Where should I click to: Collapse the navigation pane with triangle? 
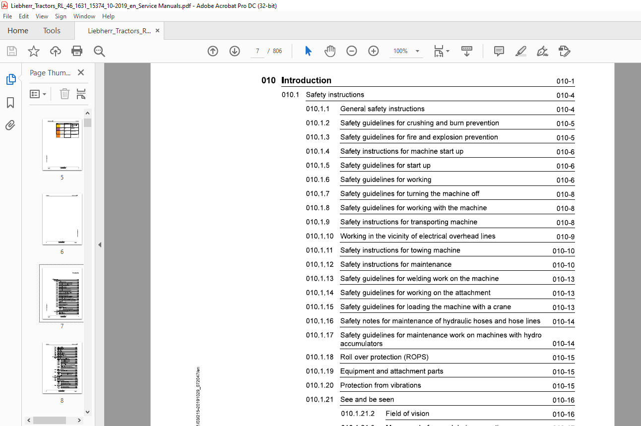100,244
